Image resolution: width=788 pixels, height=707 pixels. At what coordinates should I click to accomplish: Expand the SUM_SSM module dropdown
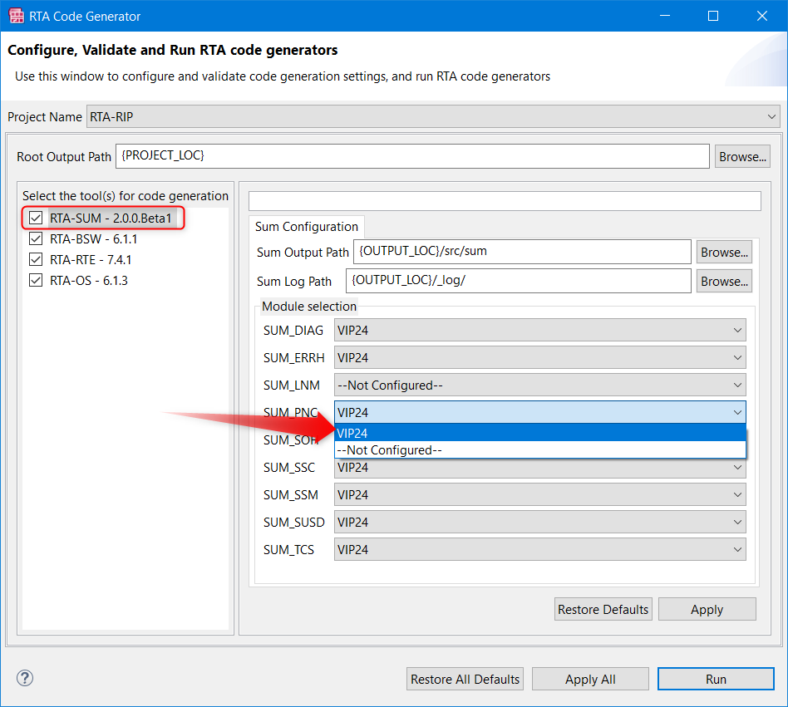click(x=539, y=494)
